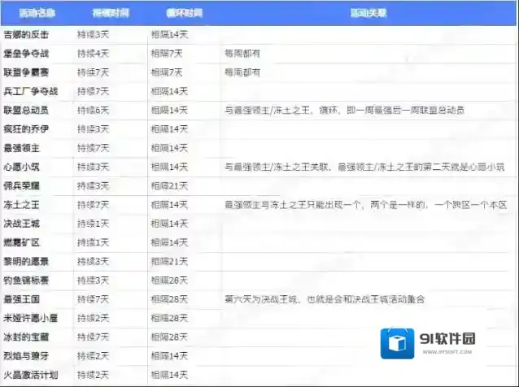Screen dimensions: 519x387
Task: Select 相隔28天 in the 冰封的宝藏 row
Action: coord(169,337)
